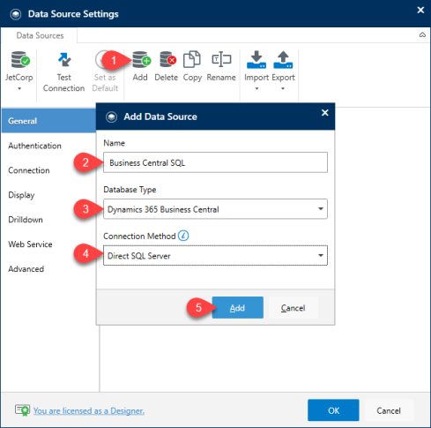Click into the Name text field

point(215,162)
